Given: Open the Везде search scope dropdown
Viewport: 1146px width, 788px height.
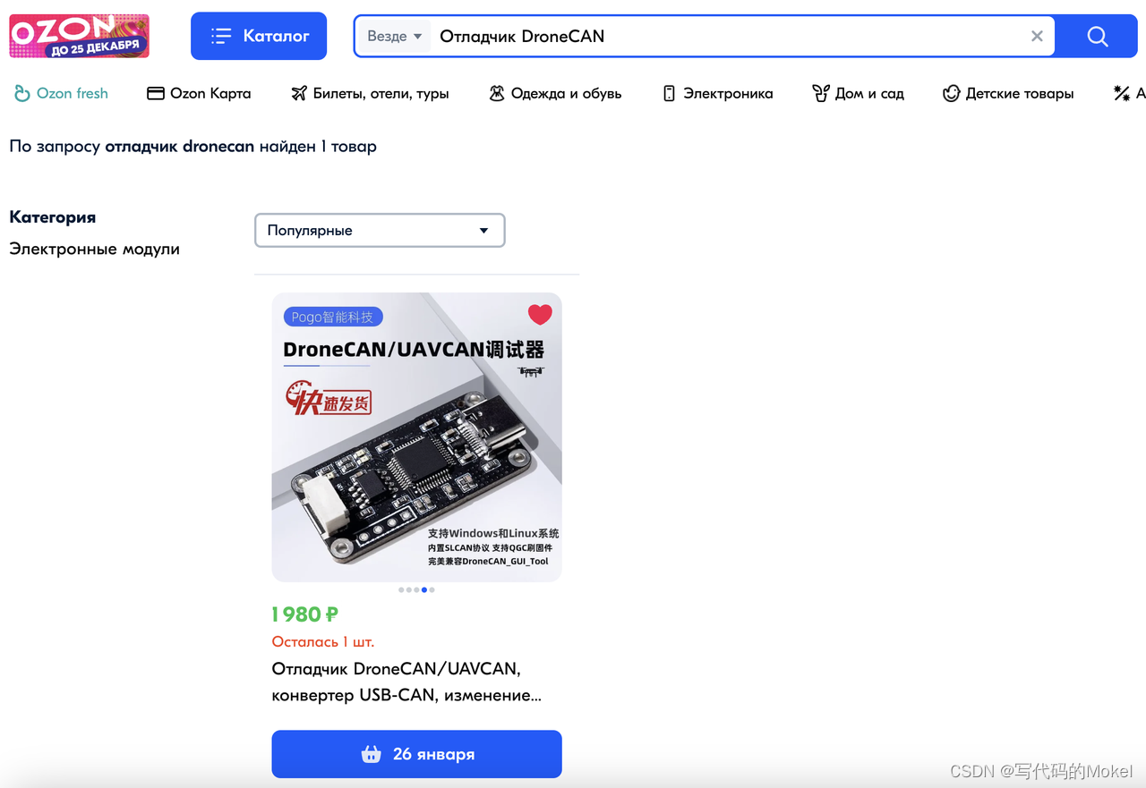Looking at the screenshot, I should coord(393,36).
